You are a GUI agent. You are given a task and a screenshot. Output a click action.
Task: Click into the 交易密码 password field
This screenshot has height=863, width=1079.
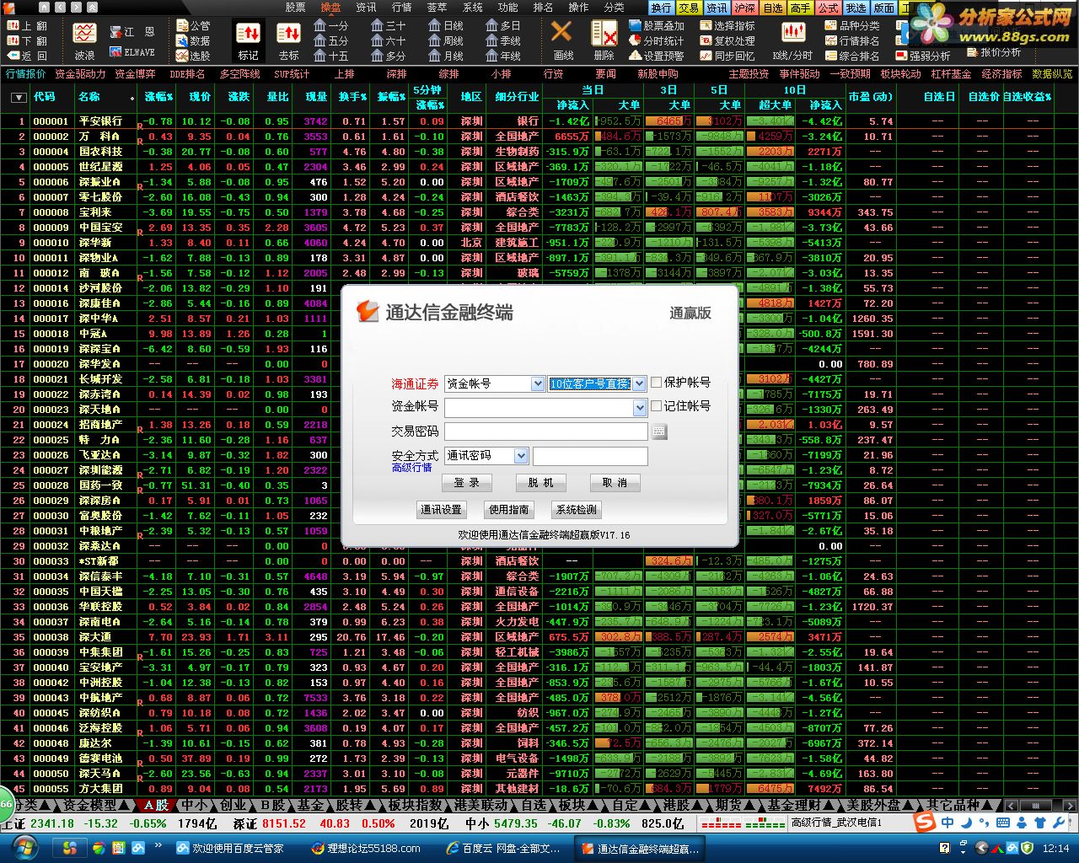click(x=546, y=431)
